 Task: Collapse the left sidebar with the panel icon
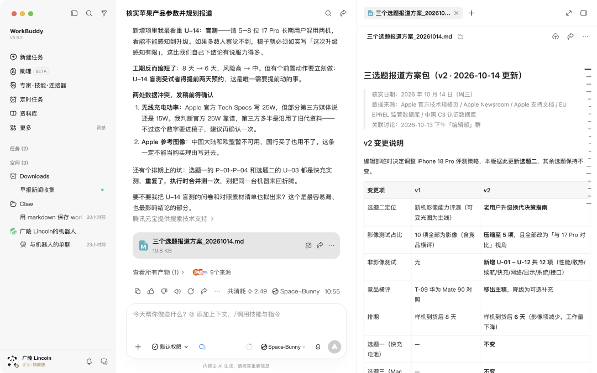74,13
